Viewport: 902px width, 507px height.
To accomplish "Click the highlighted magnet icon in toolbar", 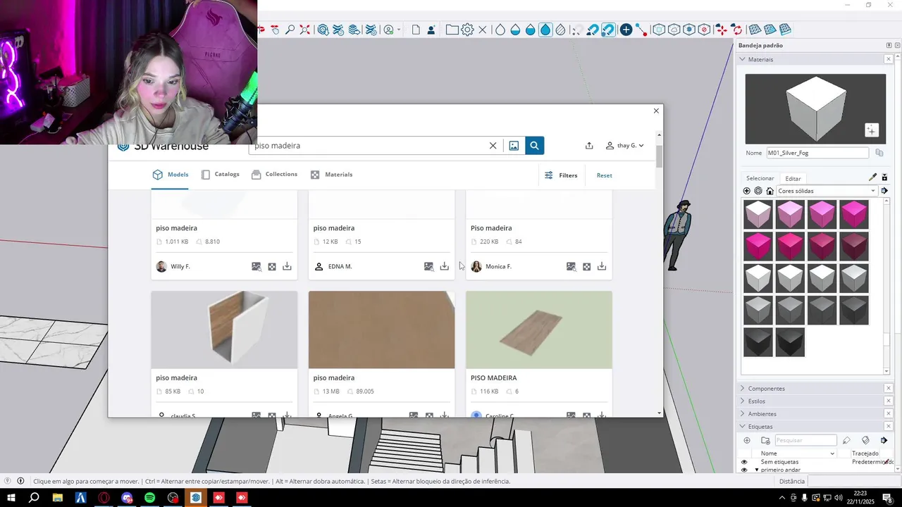I will 607,30.
